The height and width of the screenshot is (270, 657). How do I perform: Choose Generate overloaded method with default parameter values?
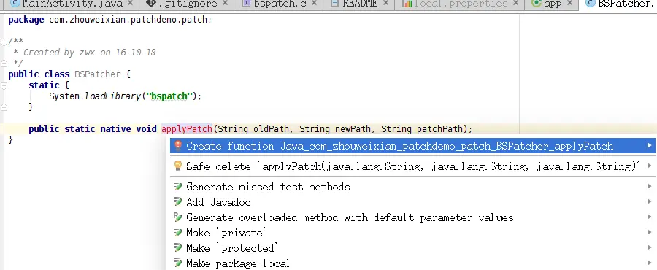(x=412, y=217)
